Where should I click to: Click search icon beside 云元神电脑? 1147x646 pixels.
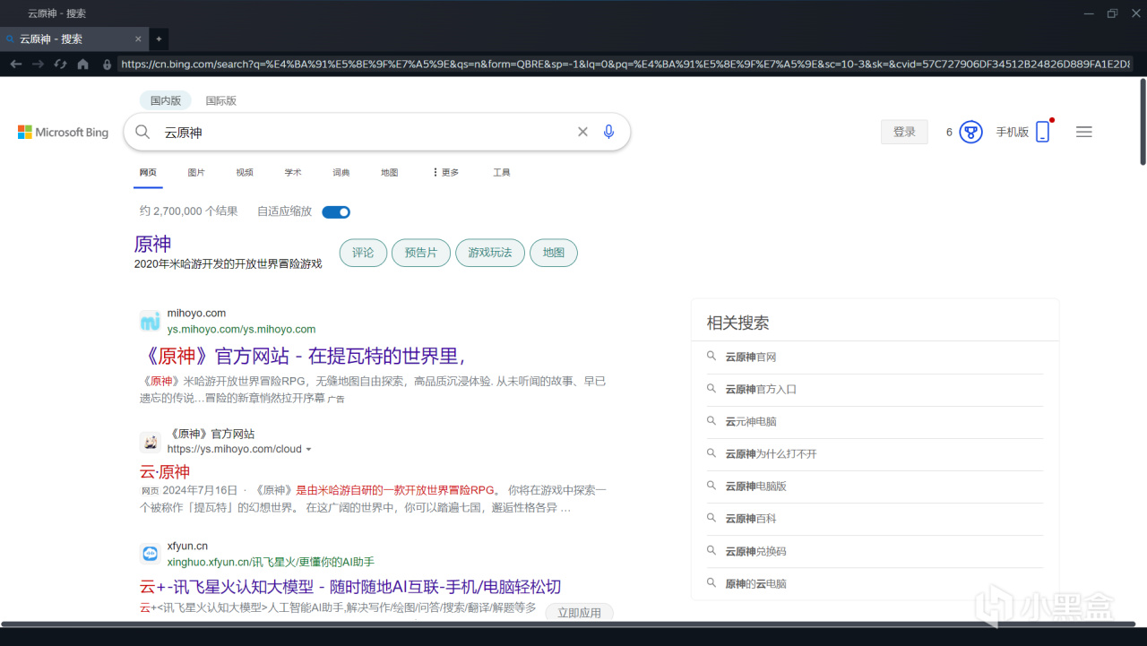click(x=711, y=421)
